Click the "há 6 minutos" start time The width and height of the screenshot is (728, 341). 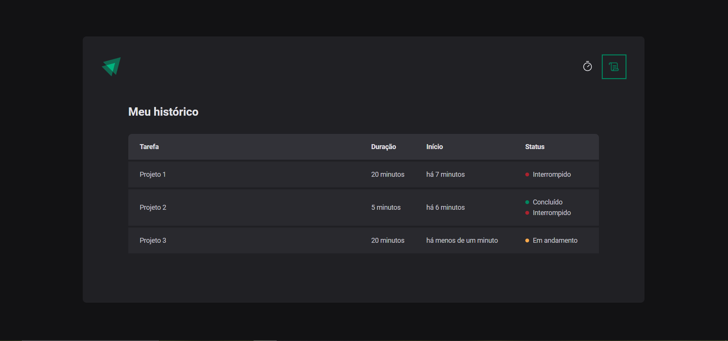[x=446, y=207]
